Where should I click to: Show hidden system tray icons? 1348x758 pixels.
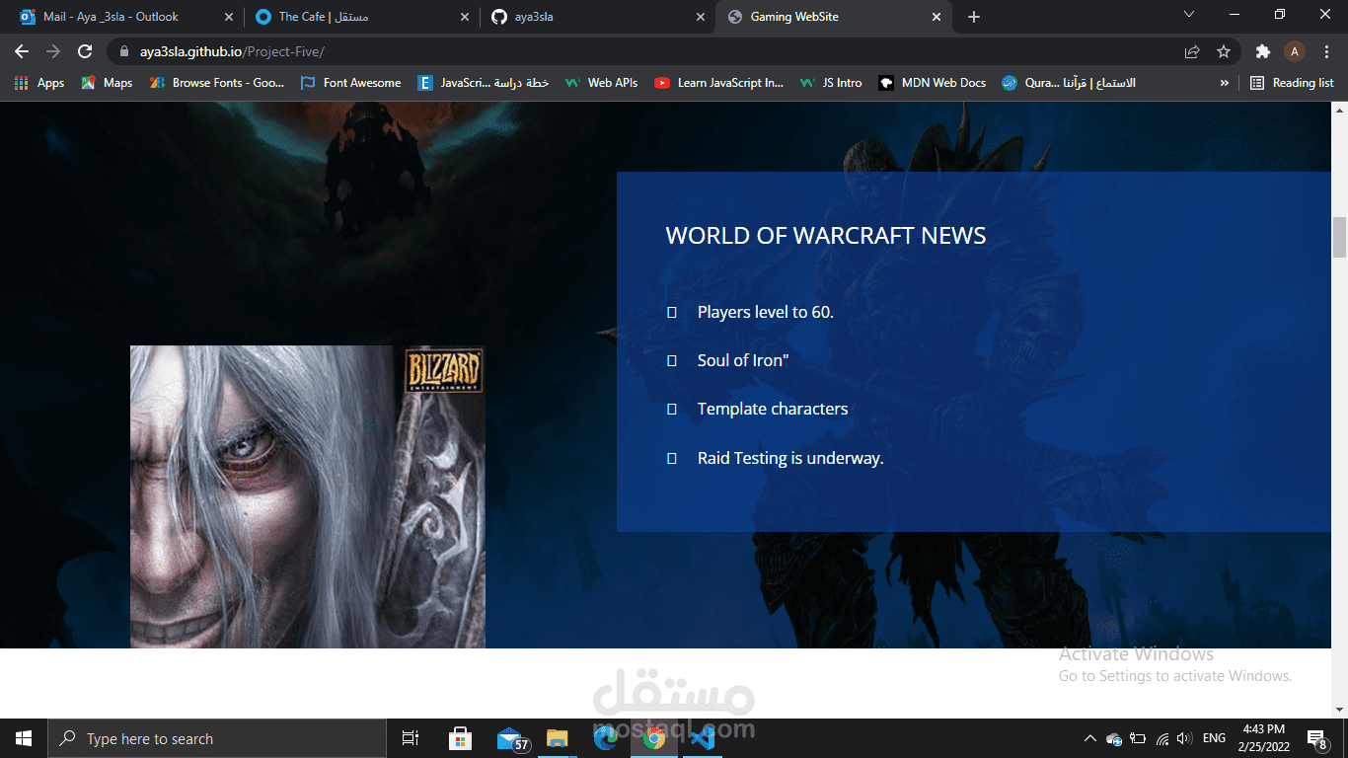point(1090,738)
